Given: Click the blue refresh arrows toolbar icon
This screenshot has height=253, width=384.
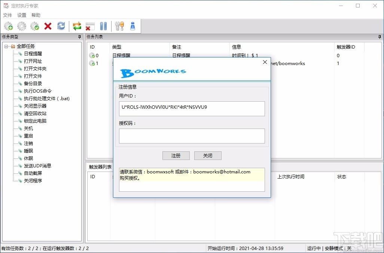Looking at the screenshot, I should coord(61,26).
